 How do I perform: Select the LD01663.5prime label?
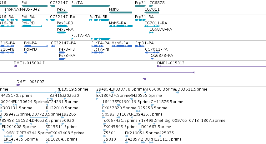tap(155, 127)
